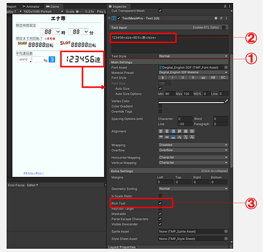Toggle Italic font style button

173,77
